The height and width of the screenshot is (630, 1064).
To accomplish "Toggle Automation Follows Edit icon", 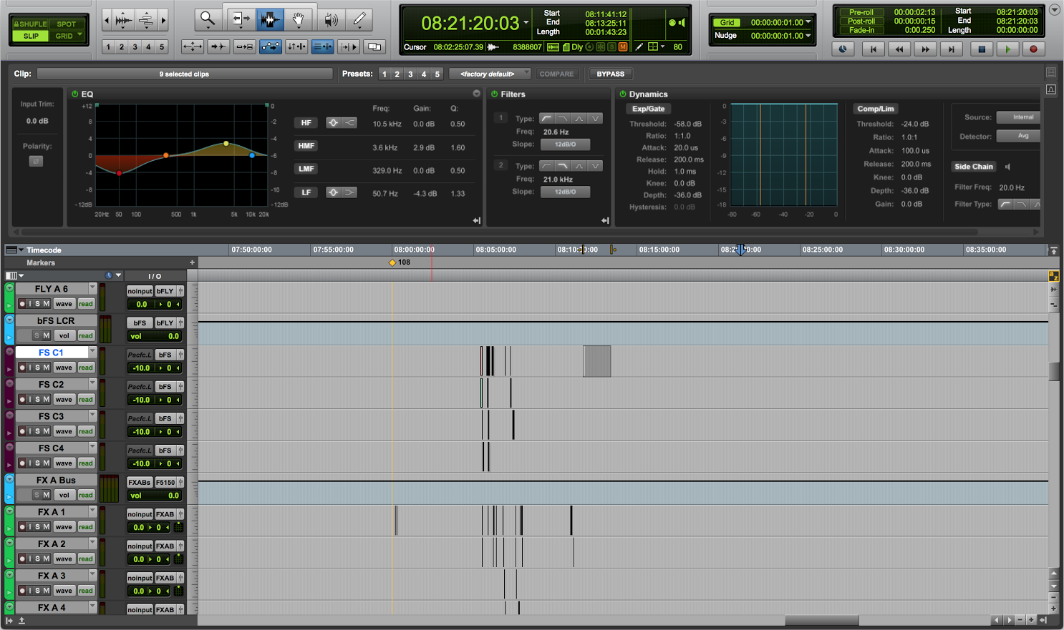I will 270,46.
